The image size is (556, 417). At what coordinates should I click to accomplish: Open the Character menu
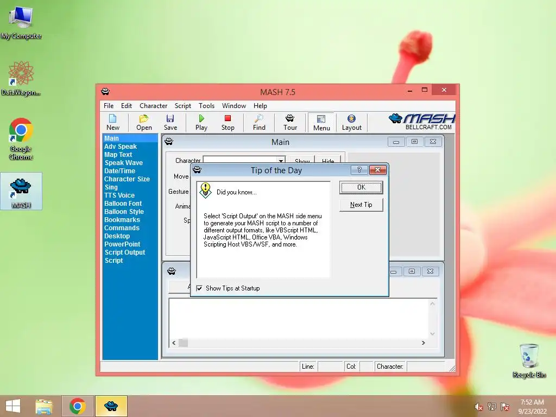tap(153, 106)
